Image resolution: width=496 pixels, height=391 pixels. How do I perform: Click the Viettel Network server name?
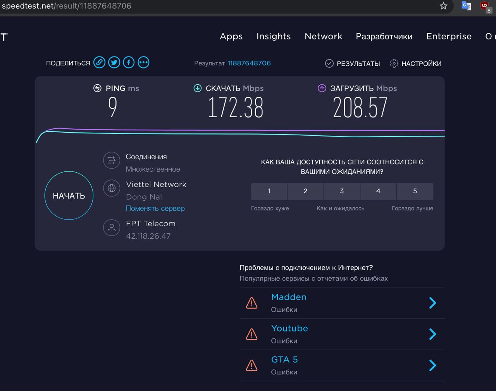pos(156,184)
